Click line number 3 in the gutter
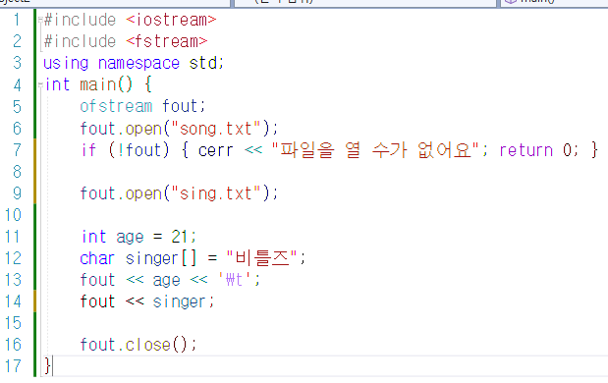This screenshot has height=383, width=608. [x=17, y=63]
